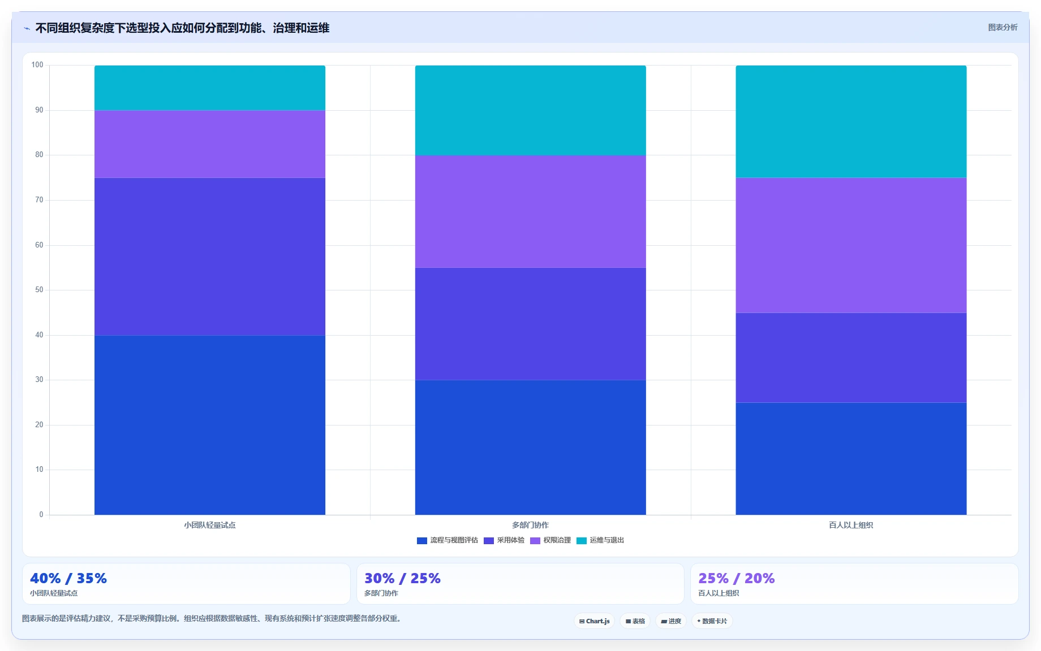The height and width of the screenshot is (651, 1041).
Task: Click the 采用体验 legend label text
Action: pos(510,540)
